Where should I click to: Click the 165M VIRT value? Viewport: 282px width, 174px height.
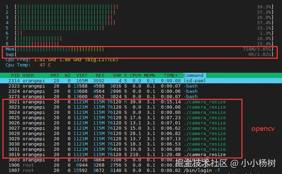coord(82,81)
